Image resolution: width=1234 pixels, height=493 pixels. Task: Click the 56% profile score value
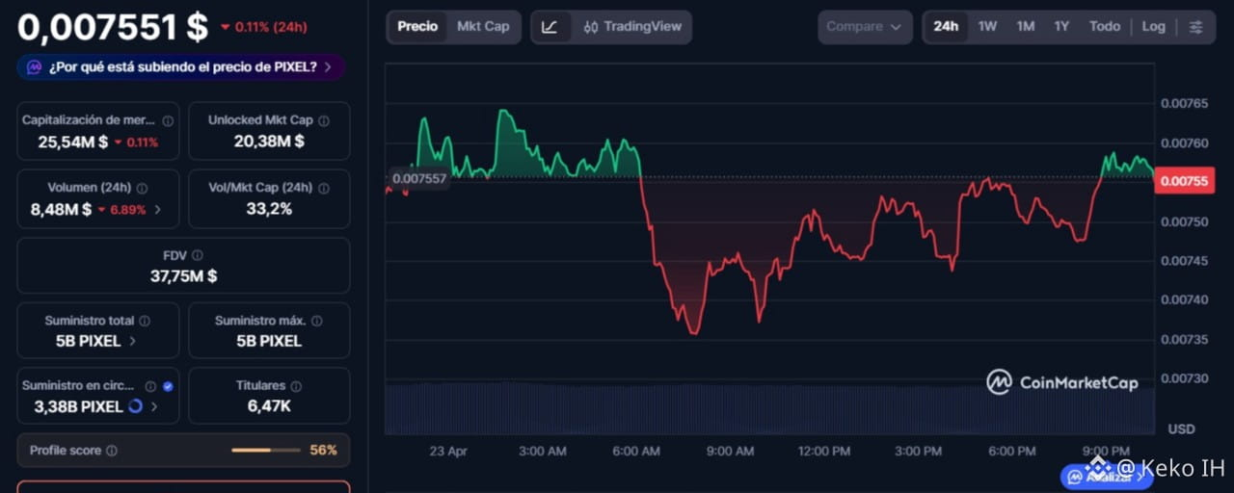[x=323, y=451]
